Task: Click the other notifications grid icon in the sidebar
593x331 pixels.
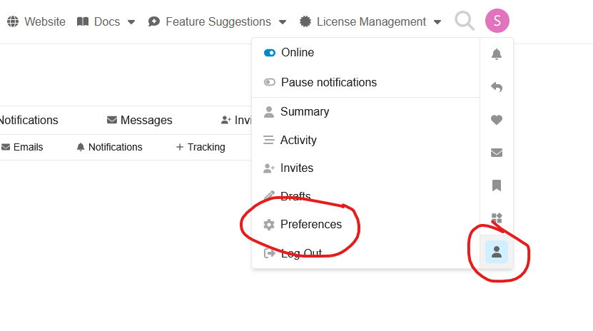Action: (x=497, y=218)
